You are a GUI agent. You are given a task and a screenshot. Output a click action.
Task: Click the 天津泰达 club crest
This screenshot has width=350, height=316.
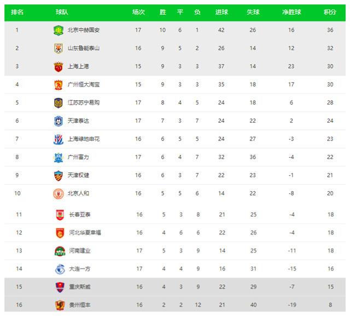point(59,121)
